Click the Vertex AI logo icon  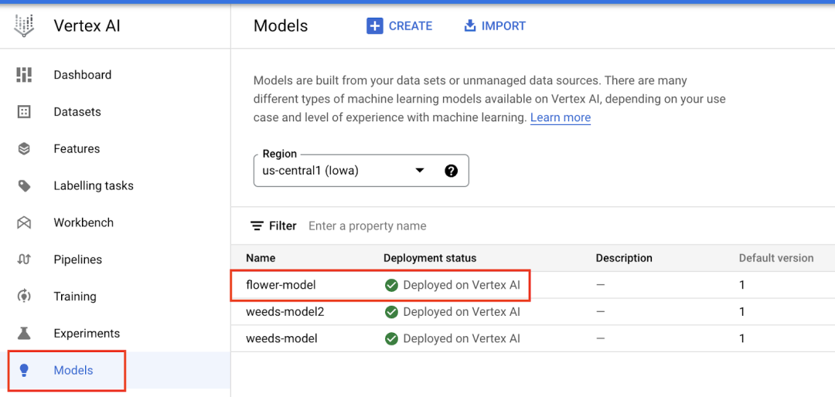24,25
